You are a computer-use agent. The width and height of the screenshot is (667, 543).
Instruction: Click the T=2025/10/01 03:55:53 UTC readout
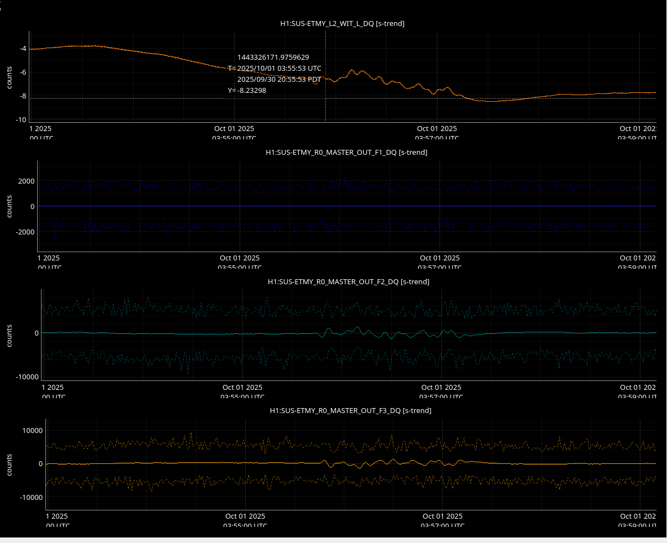275,68
